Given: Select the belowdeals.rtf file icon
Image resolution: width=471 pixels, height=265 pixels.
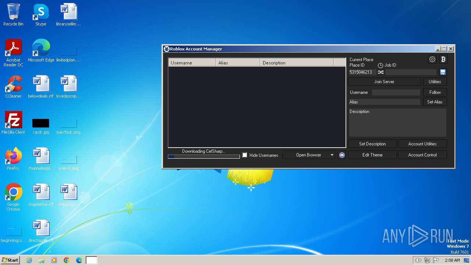Looking at the screenshot, I should 41,87.
